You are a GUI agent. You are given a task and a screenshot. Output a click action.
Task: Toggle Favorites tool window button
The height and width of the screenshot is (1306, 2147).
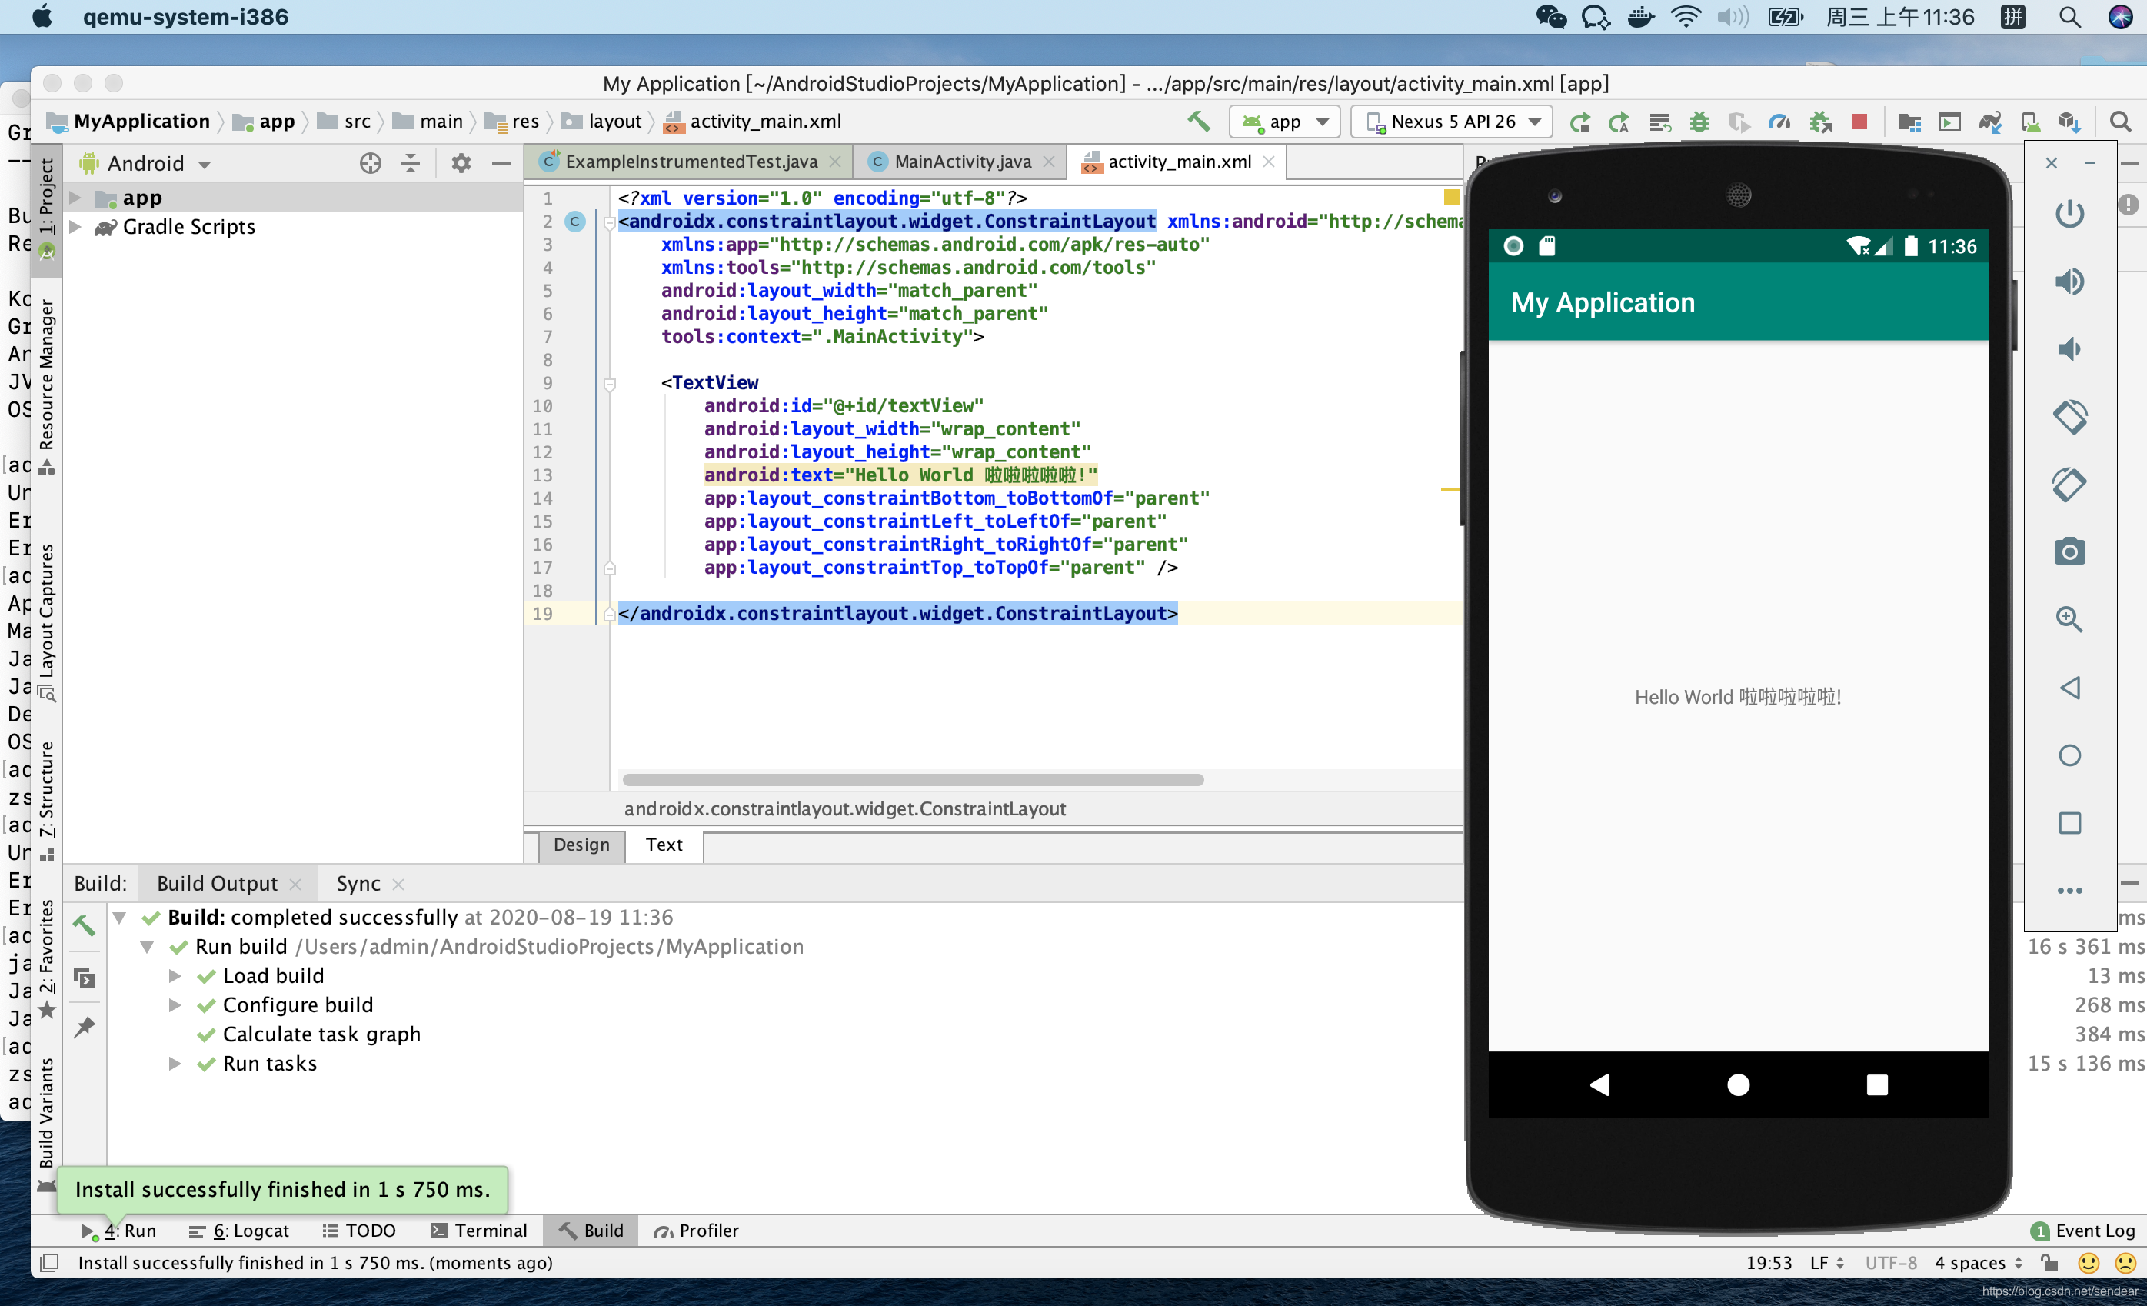46,958
